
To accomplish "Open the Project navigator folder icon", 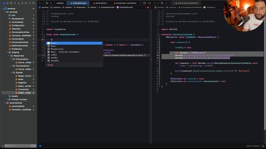I will 4,3.
